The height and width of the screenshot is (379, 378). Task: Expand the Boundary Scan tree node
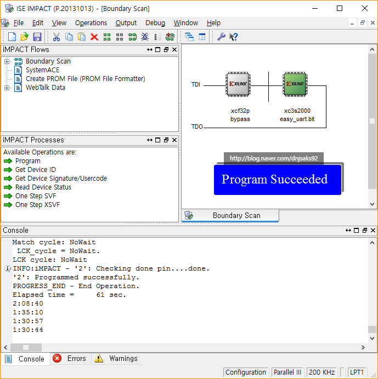point(7,61)
